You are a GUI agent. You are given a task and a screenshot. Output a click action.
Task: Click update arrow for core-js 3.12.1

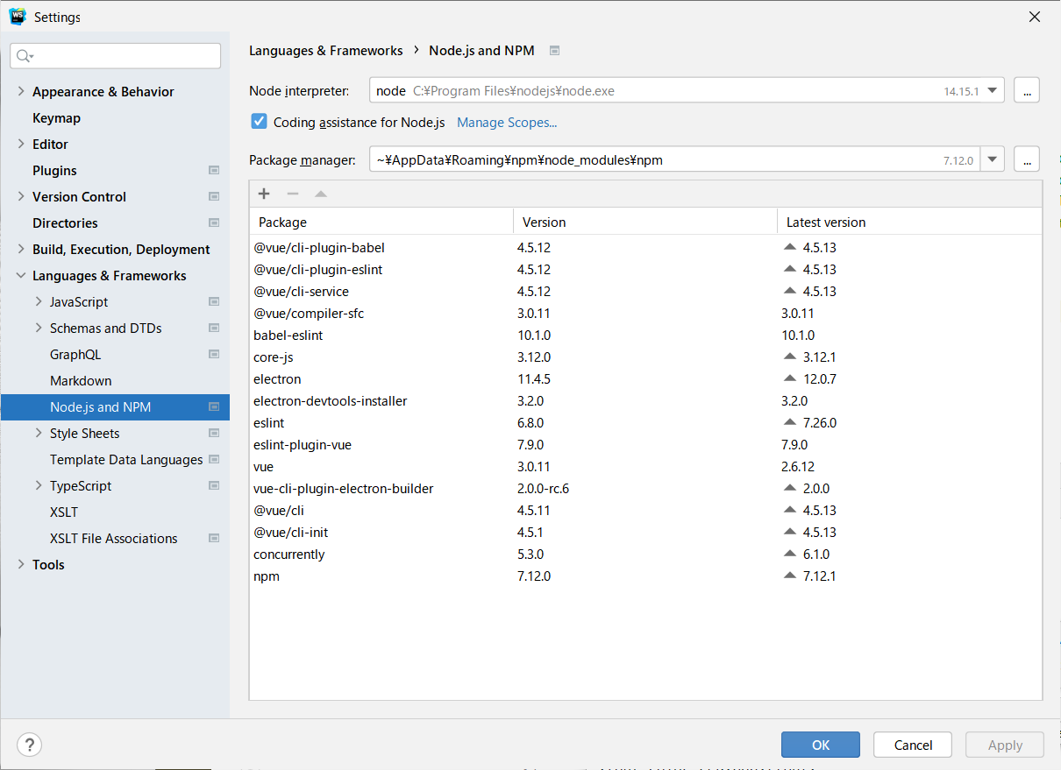[x=790, y=357]
